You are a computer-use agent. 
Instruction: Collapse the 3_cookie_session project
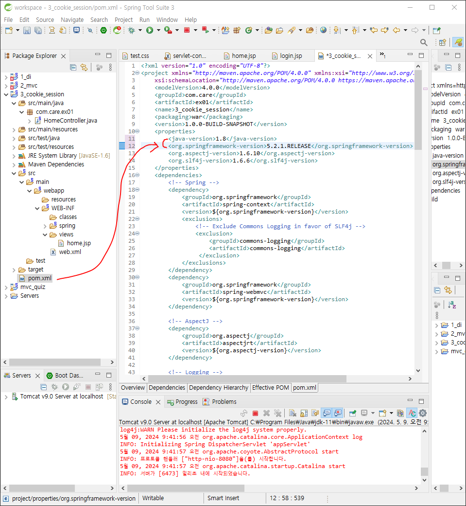click(x=6, y=94)
